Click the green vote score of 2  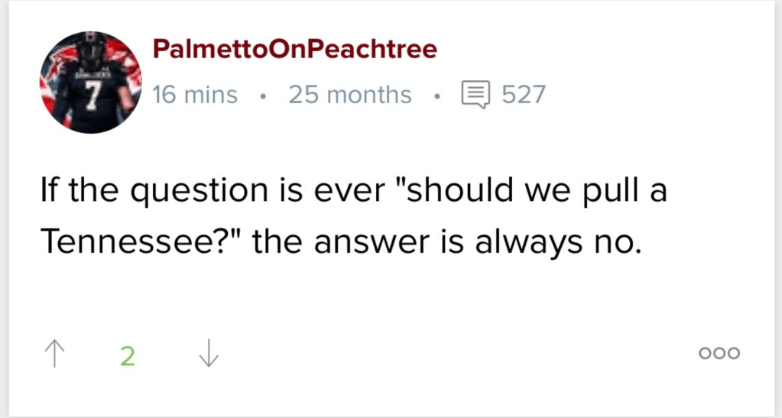point(128,355)
